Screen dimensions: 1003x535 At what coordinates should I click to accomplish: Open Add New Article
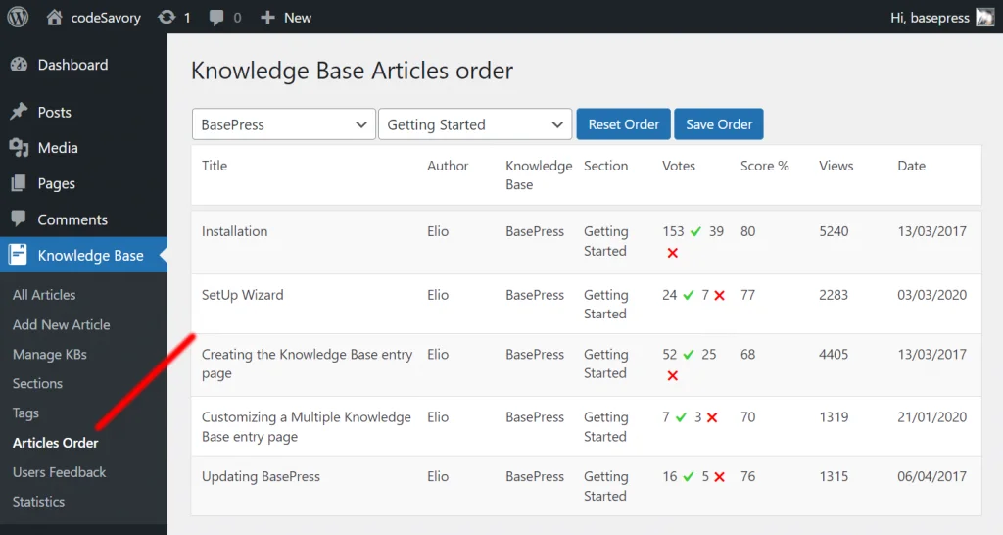62,325
